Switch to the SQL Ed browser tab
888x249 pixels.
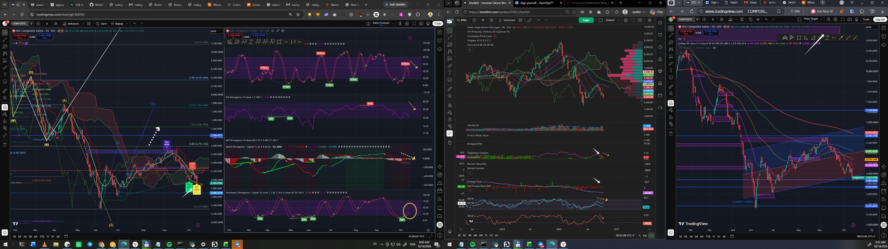point(77,4)
